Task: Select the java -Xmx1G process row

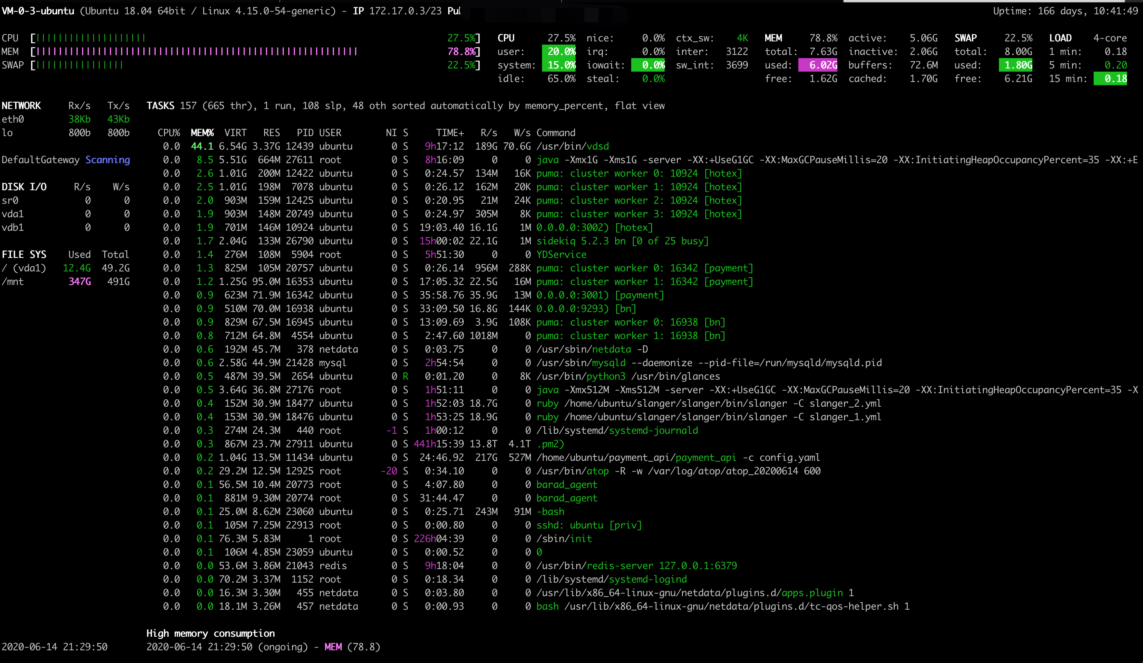Action: [650, 160]
